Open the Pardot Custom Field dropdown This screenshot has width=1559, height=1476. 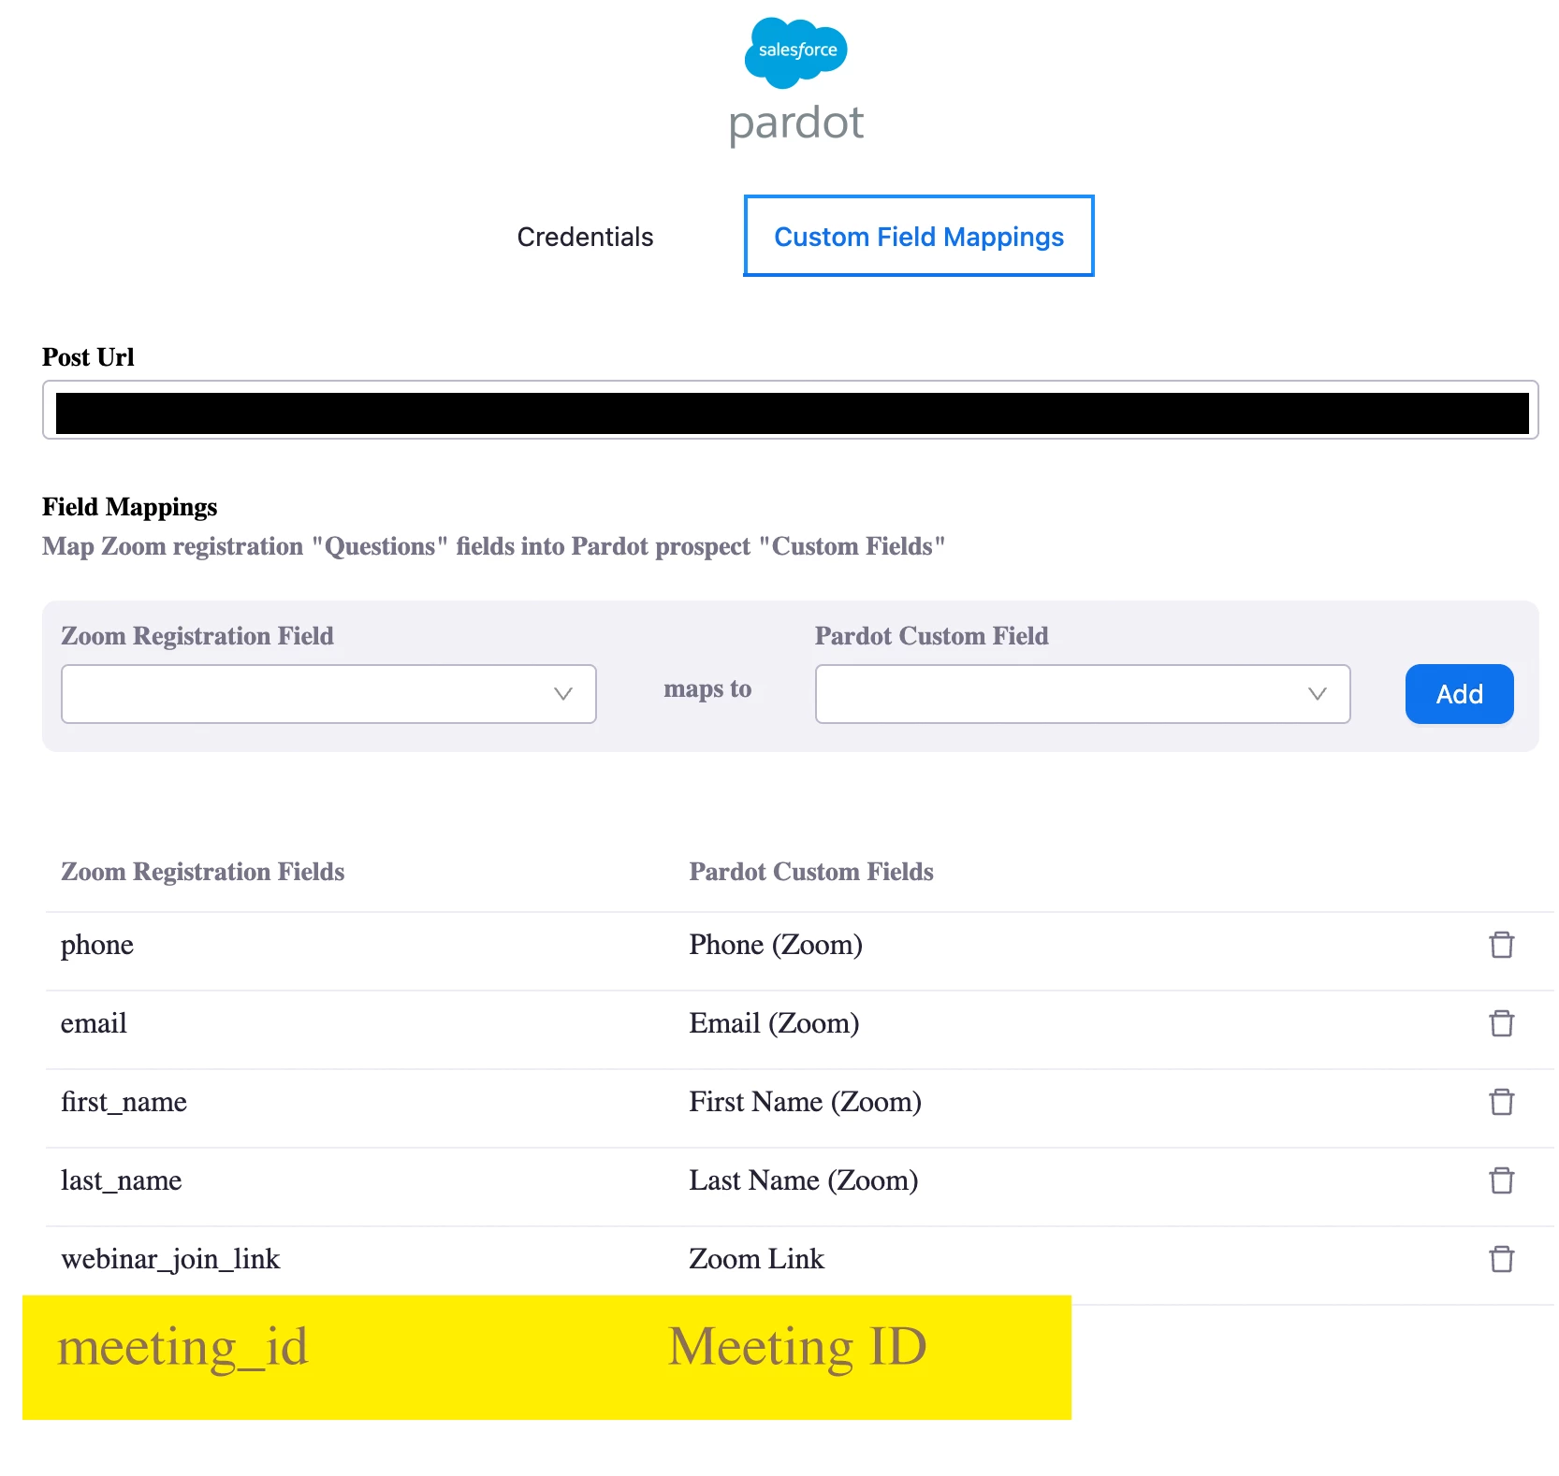pyautogui.click(x=1083, y=694)
